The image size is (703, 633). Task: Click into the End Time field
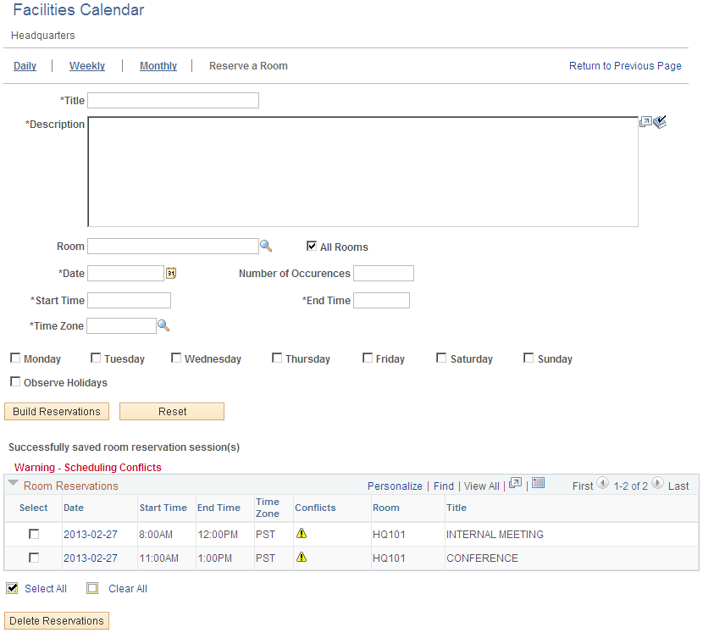coord(381,300)
